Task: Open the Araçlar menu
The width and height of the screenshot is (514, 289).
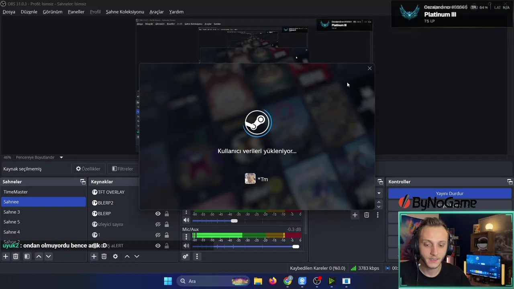Action: (x=157, y=12)
